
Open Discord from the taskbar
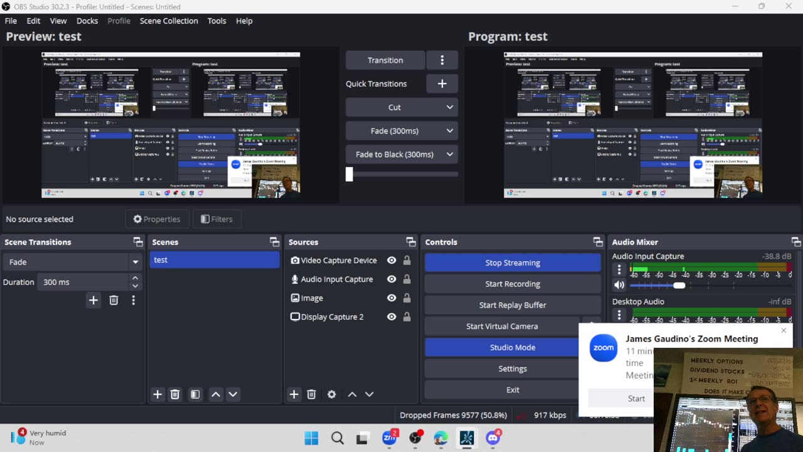tap(492, 438)
